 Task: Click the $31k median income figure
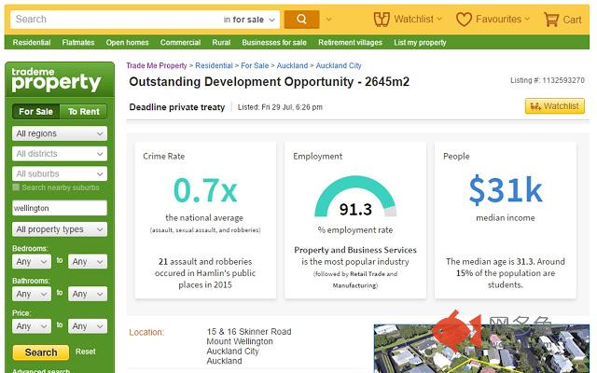click(x=506, y=189)
